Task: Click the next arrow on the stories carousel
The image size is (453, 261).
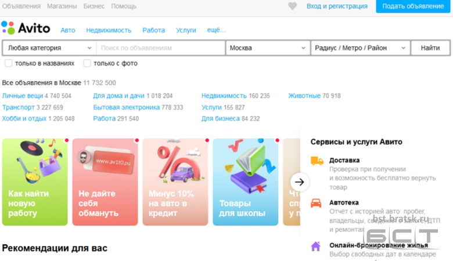Action: pos(300,182)
